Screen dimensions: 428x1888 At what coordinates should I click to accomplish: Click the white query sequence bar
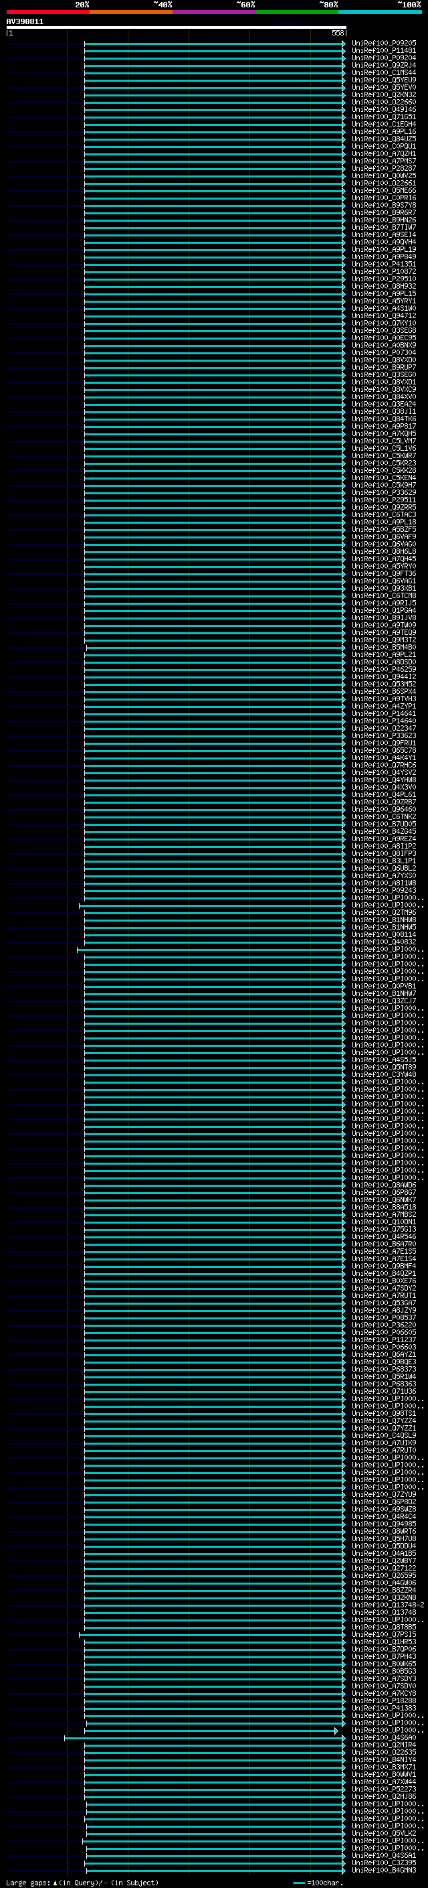(x=177, y=27)
